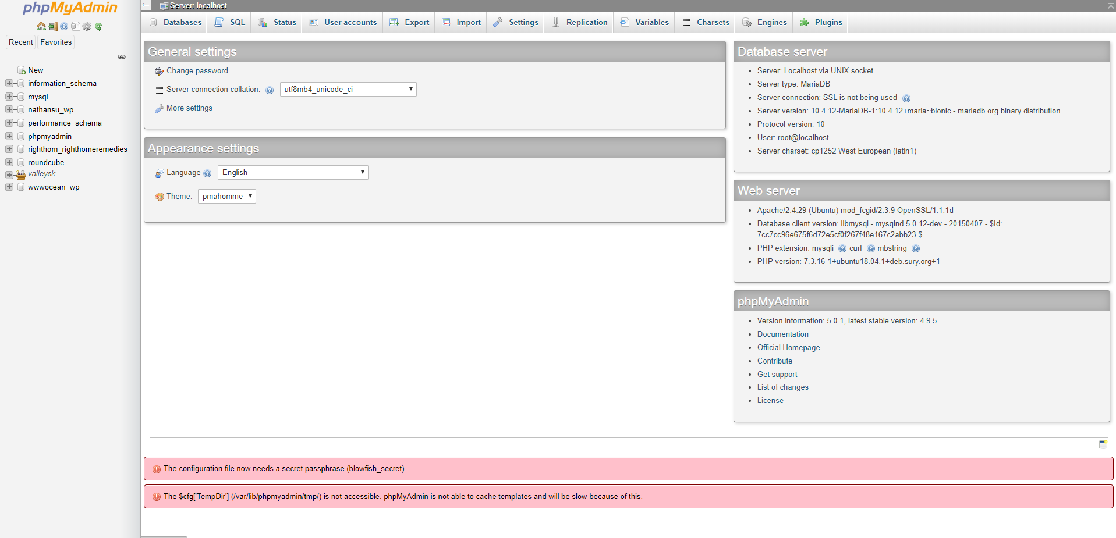
Task: Open panel settings via gear icon
Action: [x=87, y=26]
